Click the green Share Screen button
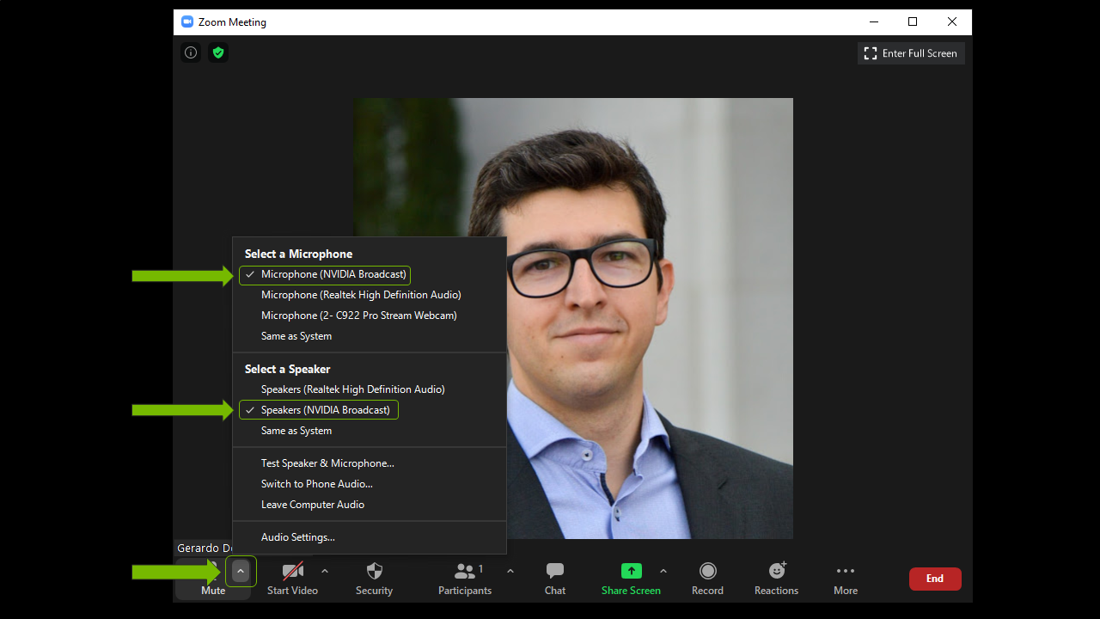 coord(631,579)
